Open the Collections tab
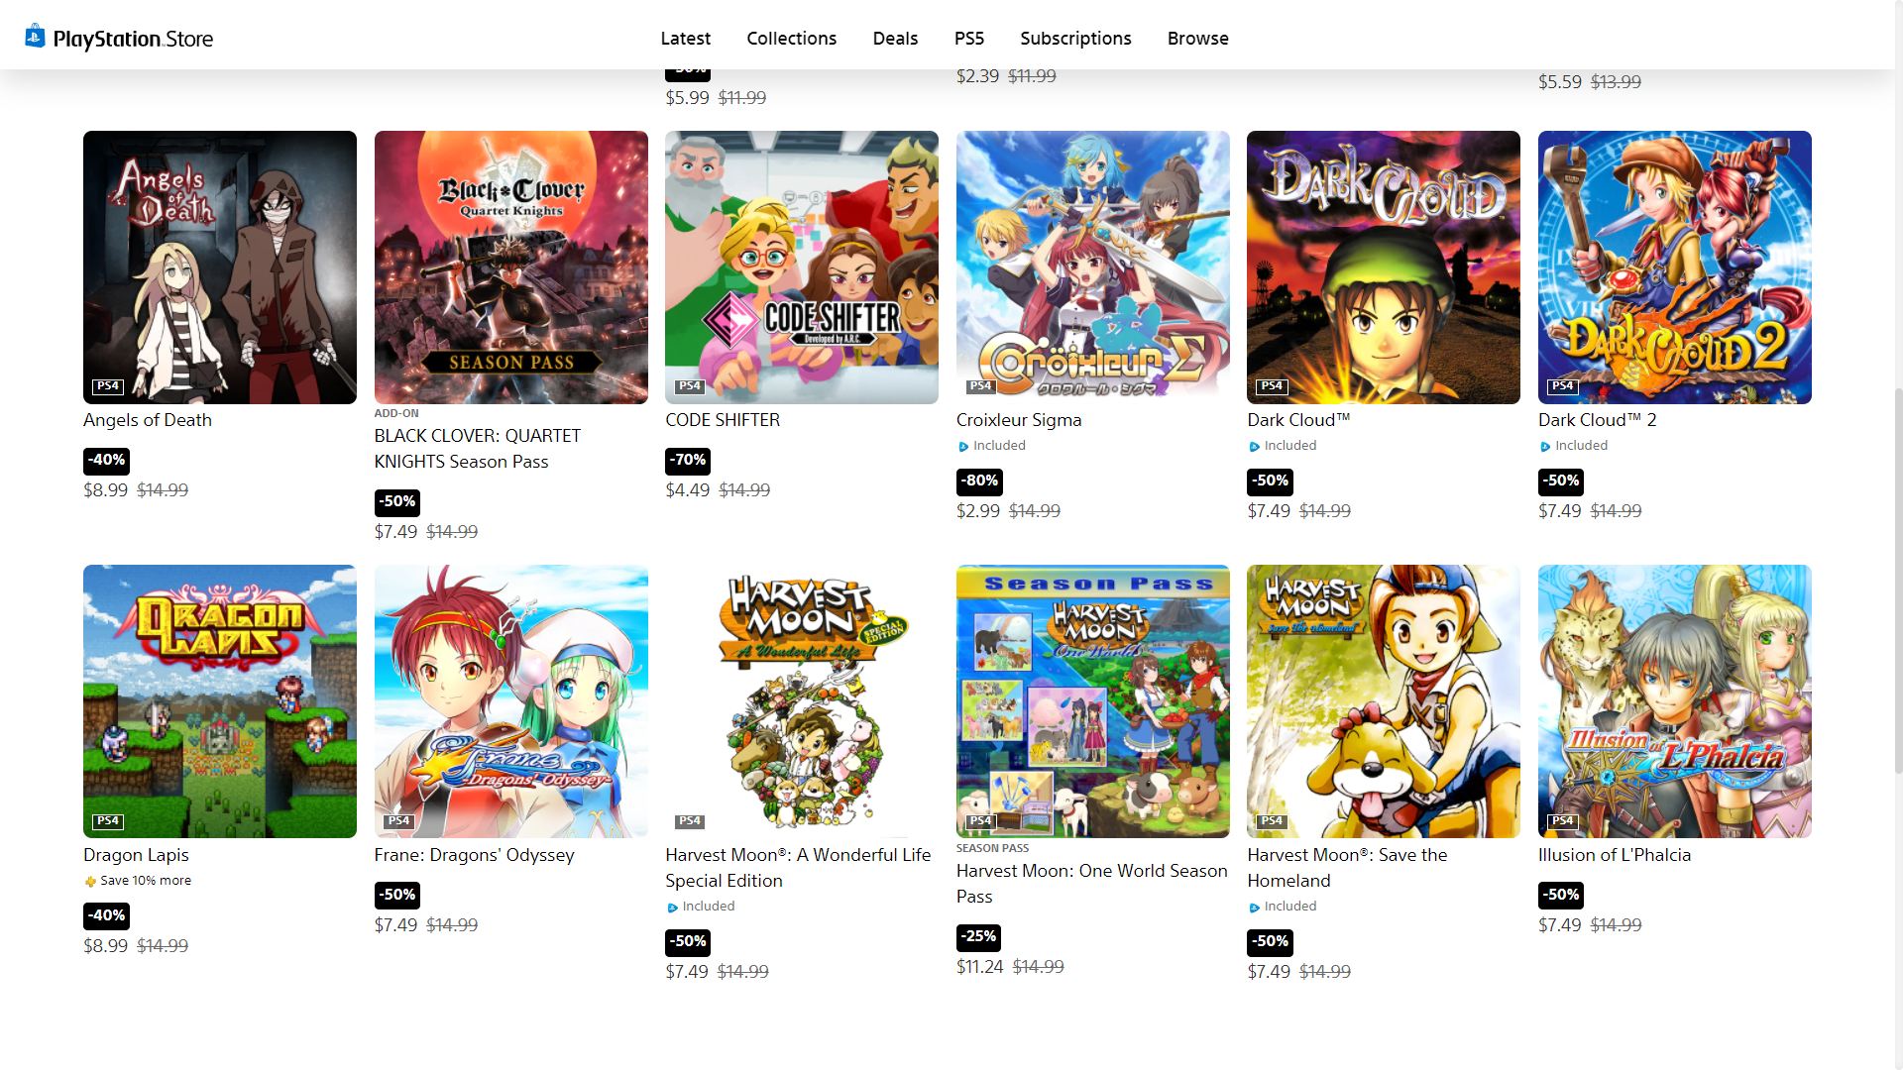Screen dimensions: 1903x1070 [792, 39]
